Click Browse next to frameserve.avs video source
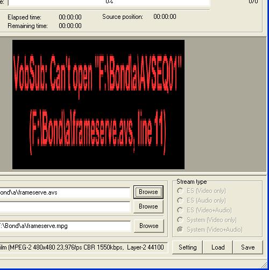 point(148,192)
